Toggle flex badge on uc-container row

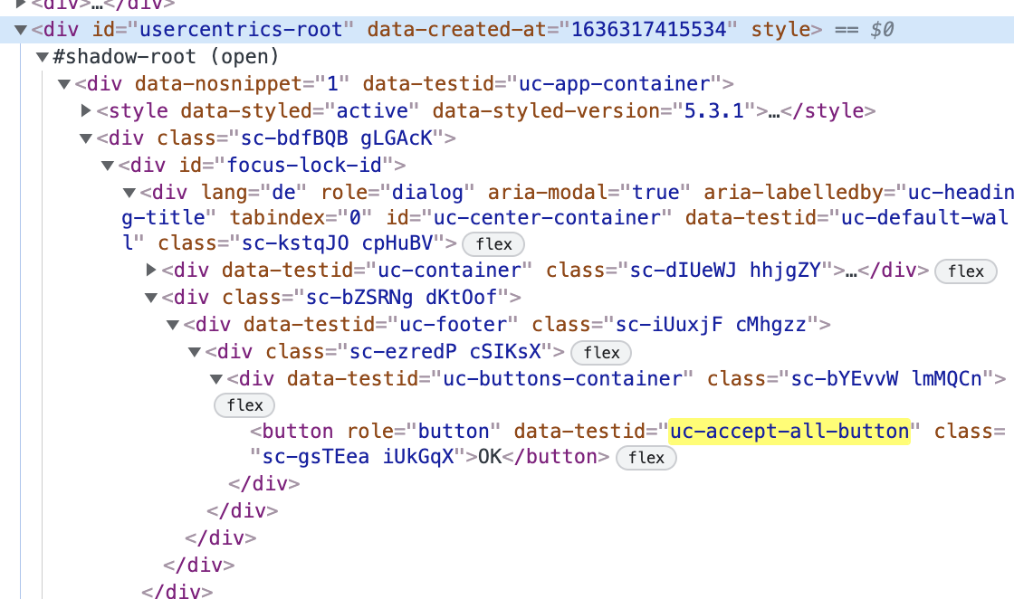(965, 271)
